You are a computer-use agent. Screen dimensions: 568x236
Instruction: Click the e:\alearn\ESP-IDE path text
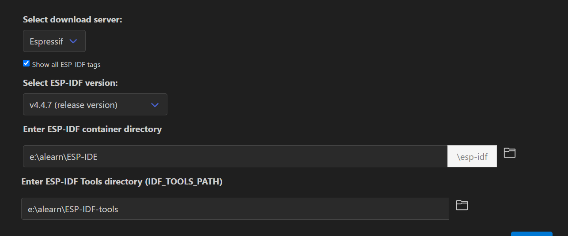click(64, 157)
